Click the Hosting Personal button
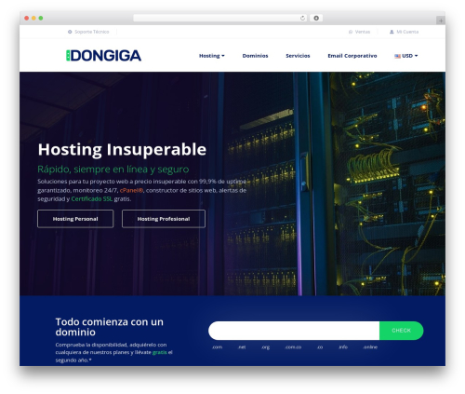The height and width of the screenshot is (394, 465). (75, 219)
